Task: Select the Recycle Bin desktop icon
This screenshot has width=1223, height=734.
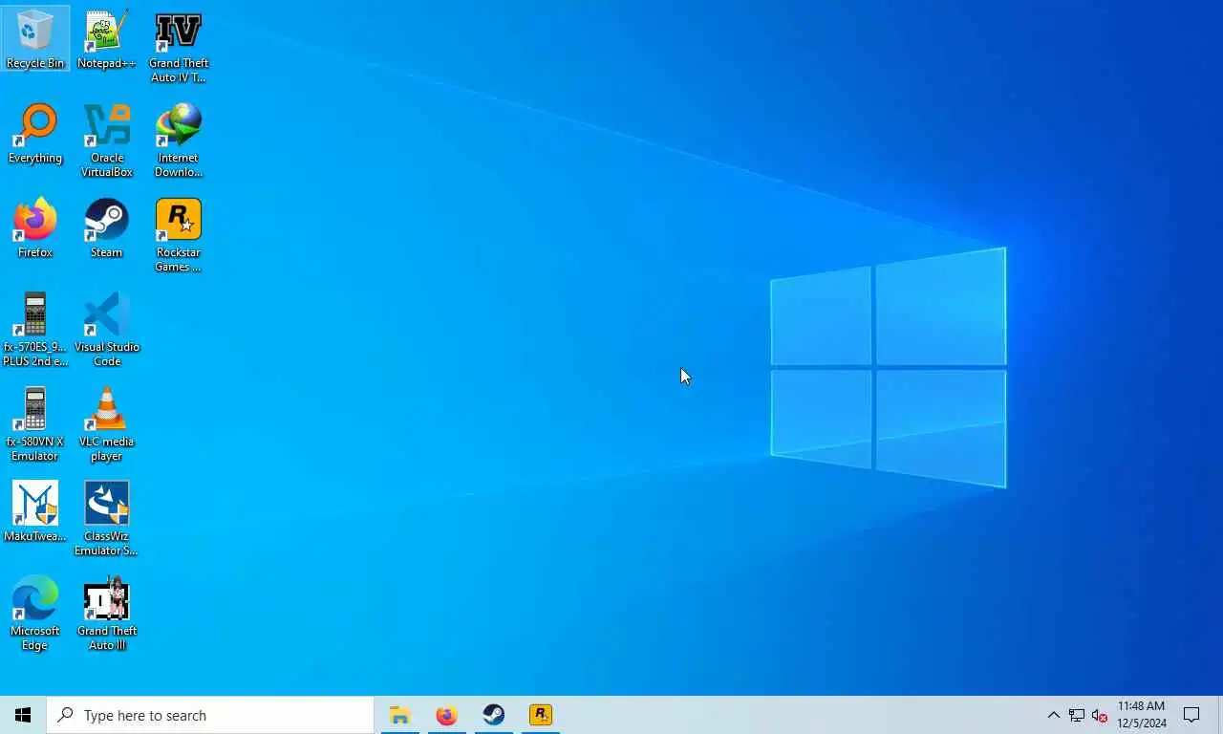Action: click(35, 39)
